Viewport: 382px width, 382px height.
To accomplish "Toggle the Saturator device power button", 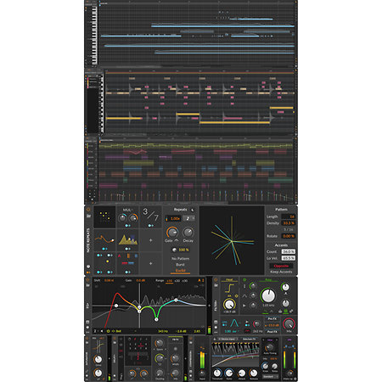I will click(x=87, y=338).
